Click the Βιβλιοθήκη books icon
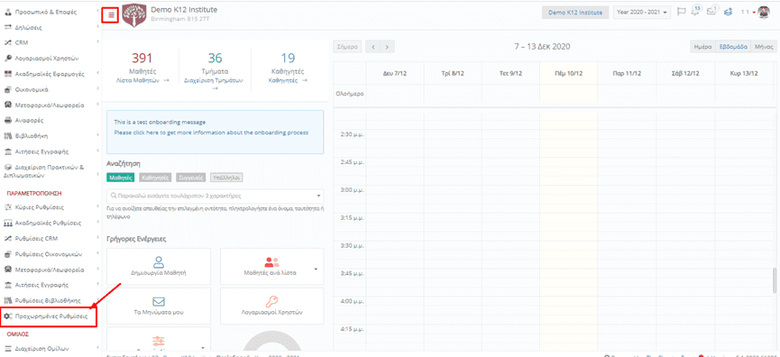Viewport: 780px width, 357px height. point(7,136)
